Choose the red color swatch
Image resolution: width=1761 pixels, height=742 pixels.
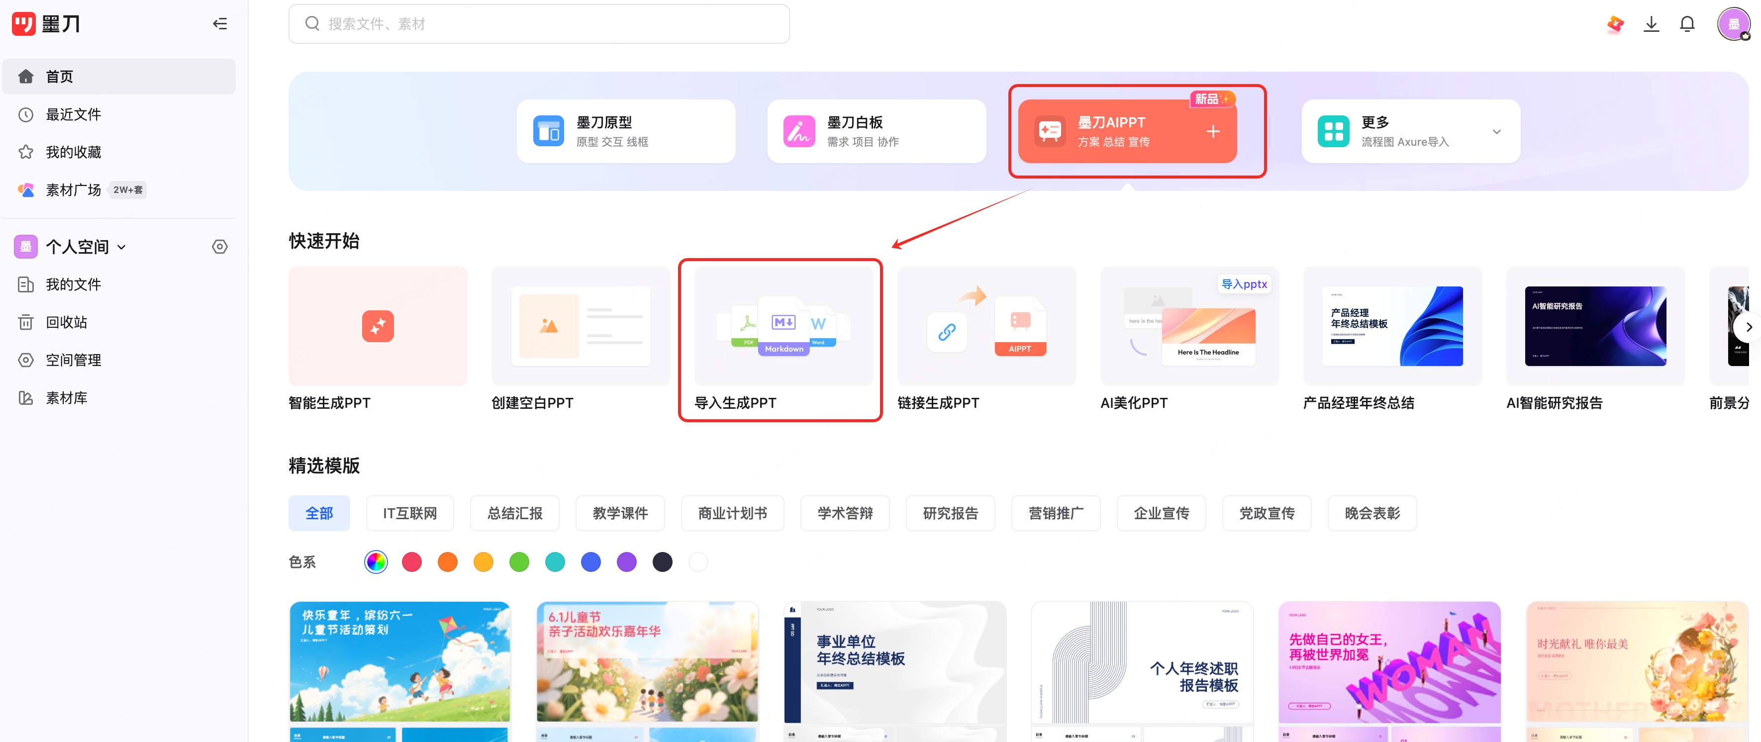click(x=411, y=561)
